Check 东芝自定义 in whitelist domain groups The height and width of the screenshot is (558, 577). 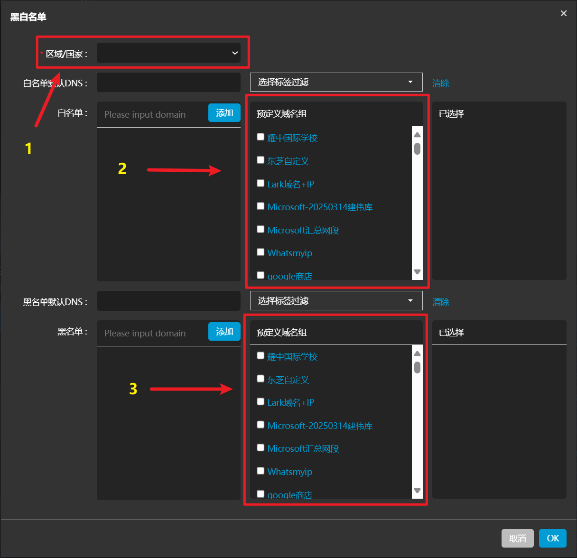pos(261,160)
